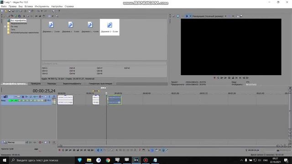Toggle loop playback in the timeline transport
The image size is (292, 164).
[x=63, y=150]
